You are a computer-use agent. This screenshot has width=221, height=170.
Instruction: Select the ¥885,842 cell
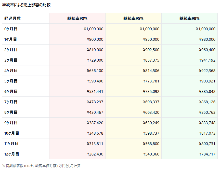(x=189, y=91)
